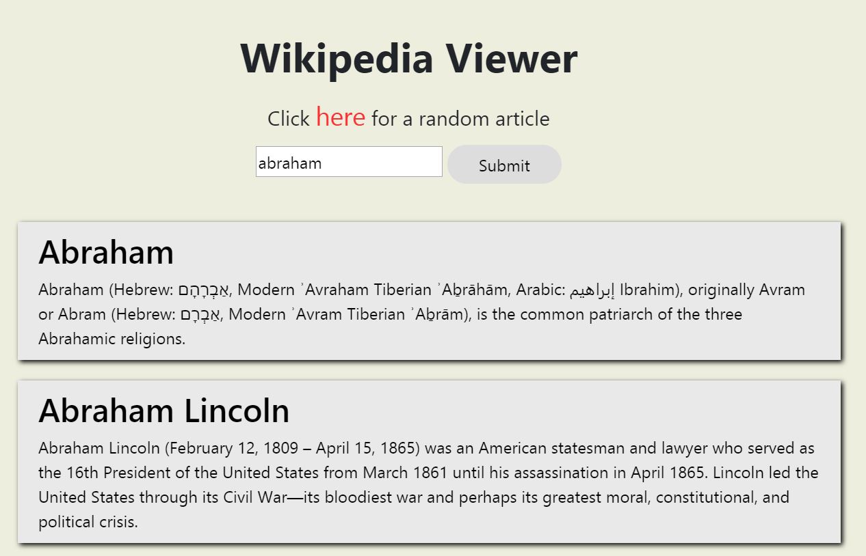The height and width of the screenshot is (556, 866).
Task: Select the first Hebrew name in Abraham snippet
Action: [204, 290]
